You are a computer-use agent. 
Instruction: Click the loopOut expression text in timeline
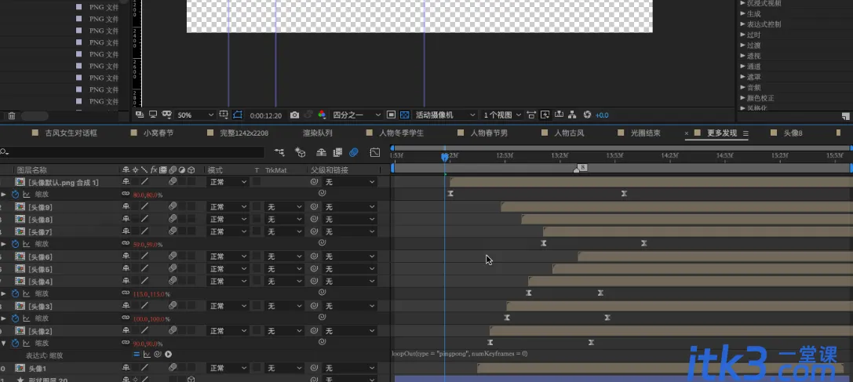[x=460, y=354]
